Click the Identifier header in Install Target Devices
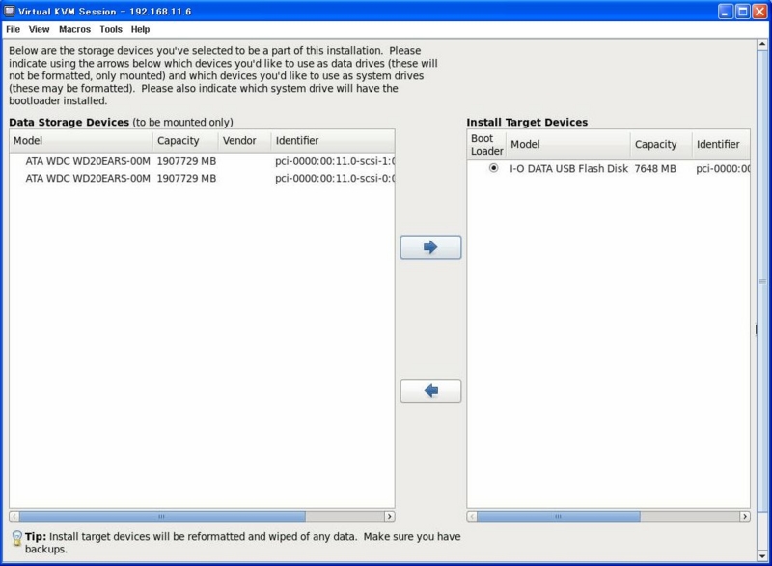This screenshot has width=772, height=566. 721,144
